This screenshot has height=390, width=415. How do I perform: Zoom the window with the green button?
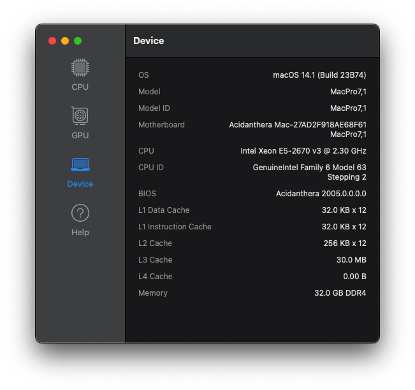78,41
